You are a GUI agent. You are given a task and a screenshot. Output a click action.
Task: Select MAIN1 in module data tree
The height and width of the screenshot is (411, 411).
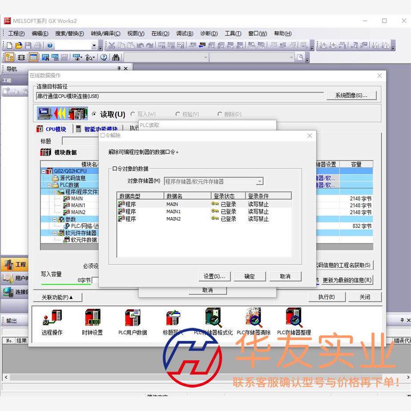tap(78, 205)
